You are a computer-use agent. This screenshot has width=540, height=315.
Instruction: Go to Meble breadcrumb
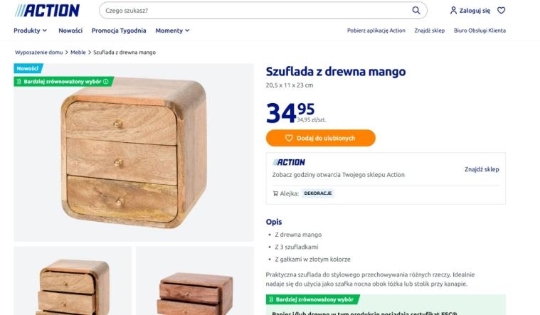point(78,53)
